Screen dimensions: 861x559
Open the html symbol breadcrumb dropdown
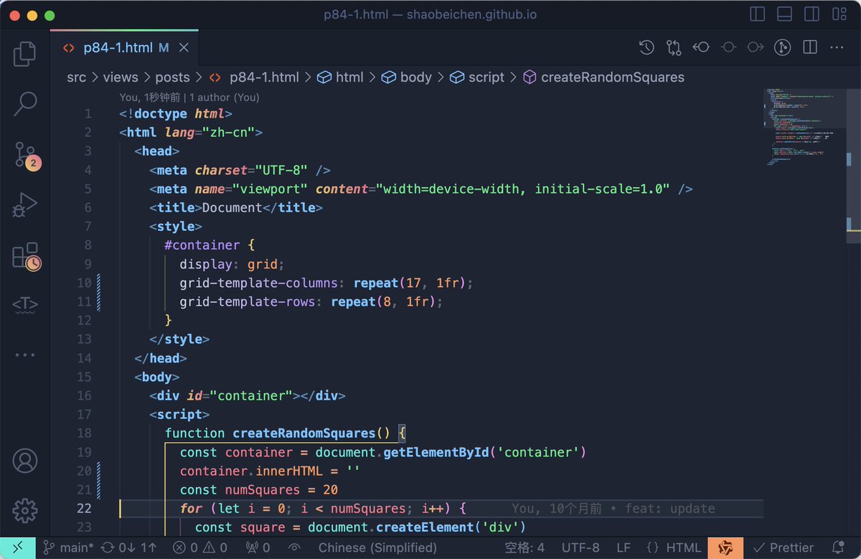[341, 77]
